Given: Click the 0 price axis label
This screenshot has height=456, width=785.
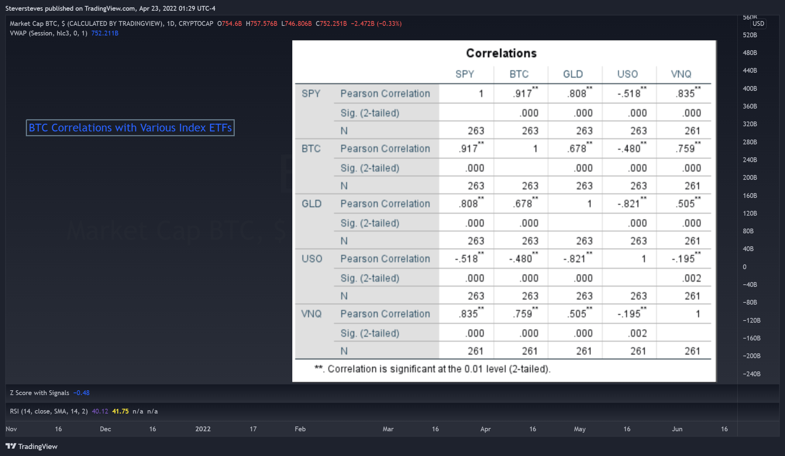Looking at the screenshot, I should pyautogui.click(x=745, y=267).
